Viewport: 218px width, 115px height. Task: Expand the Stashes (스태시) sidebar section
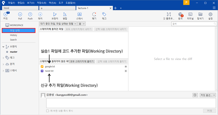tap(3, 71)
